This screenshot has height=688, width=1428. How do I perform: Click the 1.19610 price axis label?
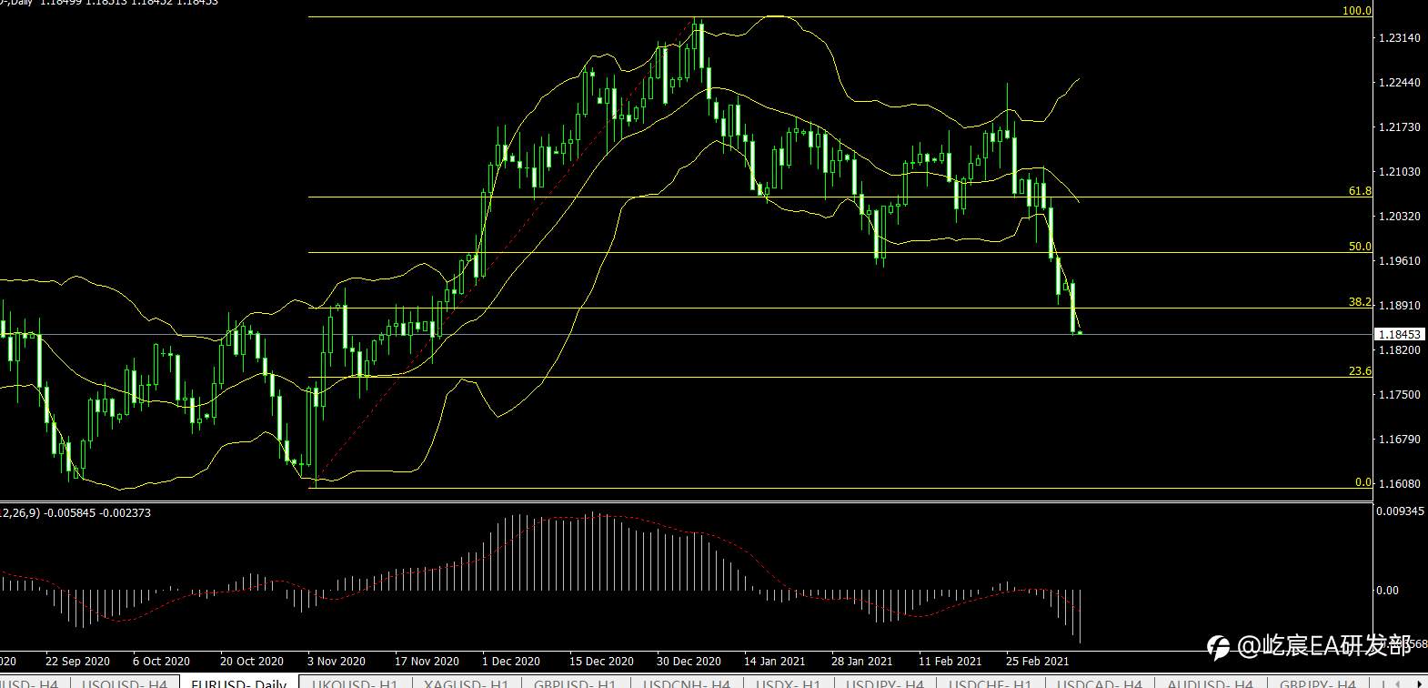(x=1400, y=261)
